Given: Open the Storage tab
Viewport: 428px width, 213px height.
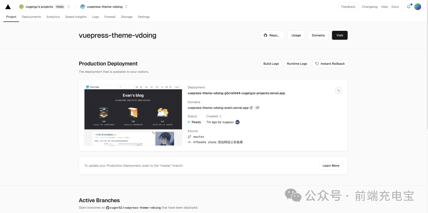Looking at the screenshot, I should pyautogui.click(x=127, y=17).
